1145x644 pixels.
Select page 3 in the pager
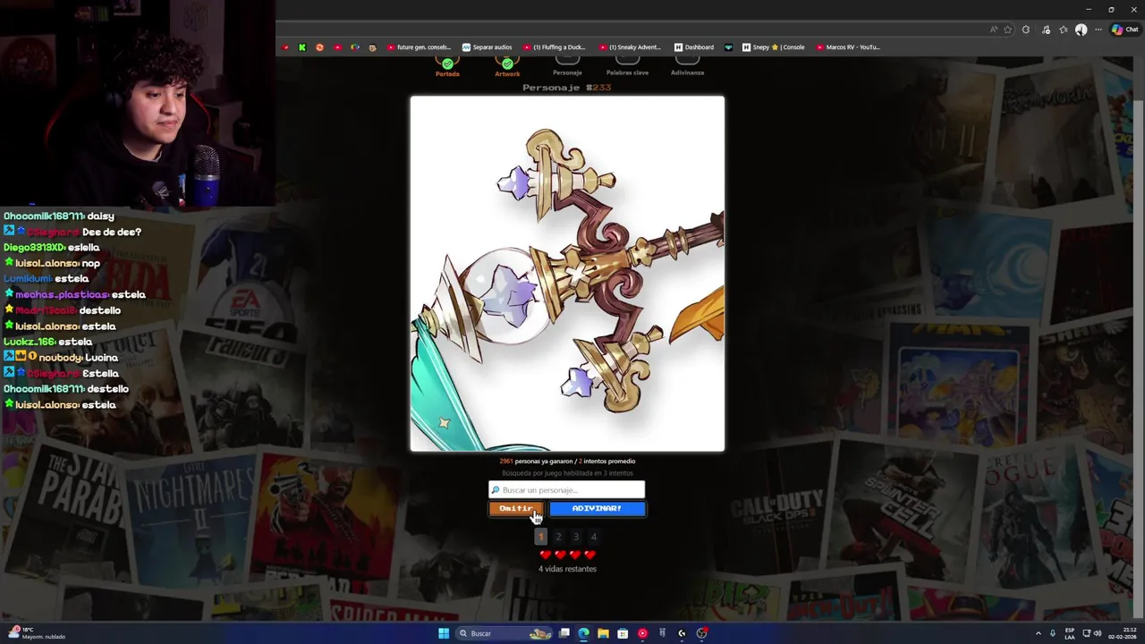coord(576,537)
